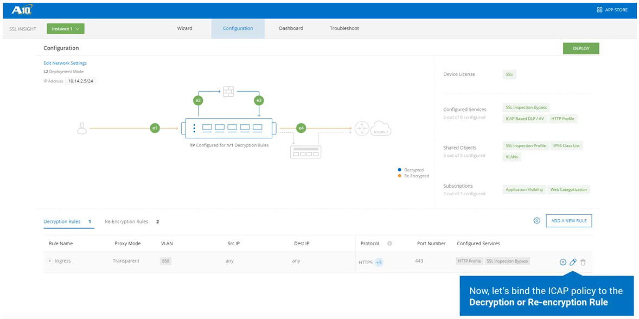Click the IP address 10.14.2.5/24 value

point(81,81)
